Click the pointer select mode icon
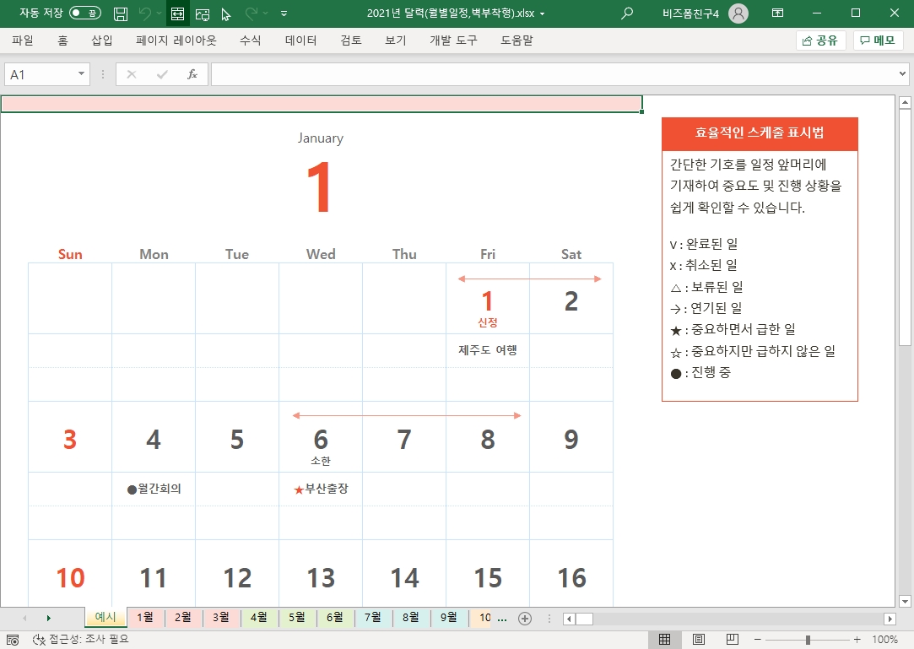 pyautogui.click(x=226, y=14)
